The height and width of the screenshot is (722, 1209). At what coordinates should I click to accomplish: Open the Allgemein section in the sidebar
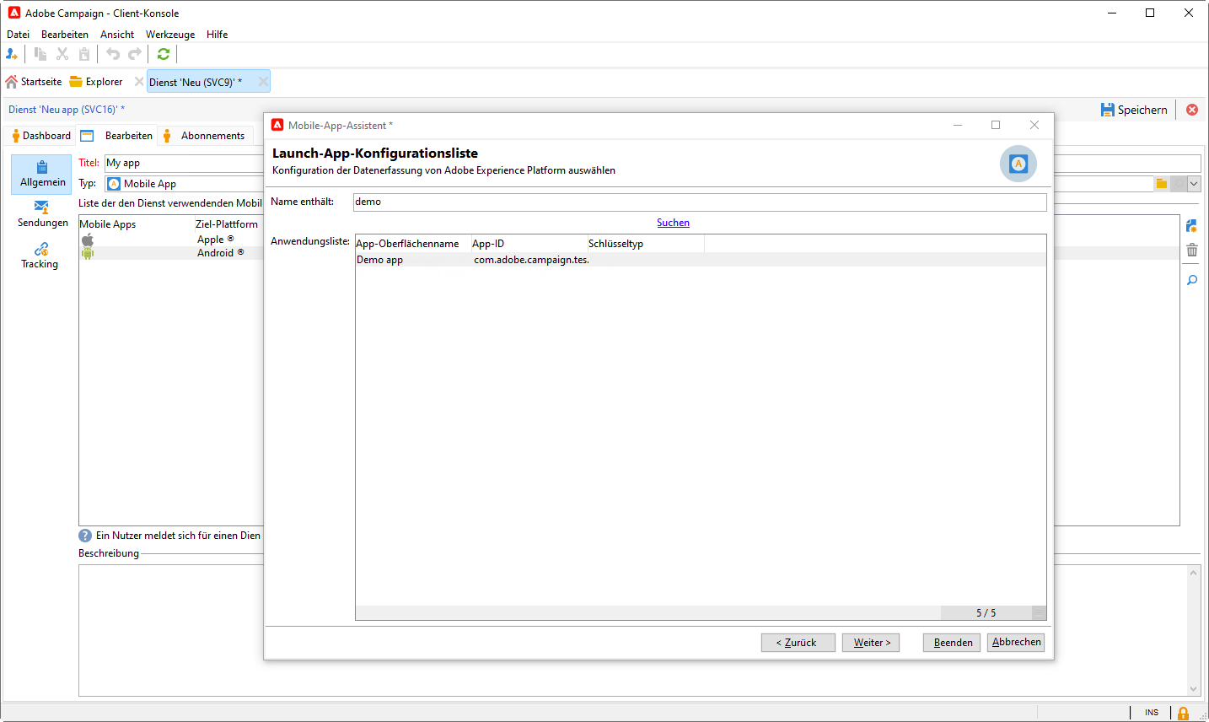click(41, 175)
